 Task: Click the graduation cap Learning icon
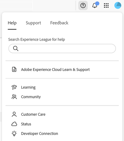(x=14, y=87)
